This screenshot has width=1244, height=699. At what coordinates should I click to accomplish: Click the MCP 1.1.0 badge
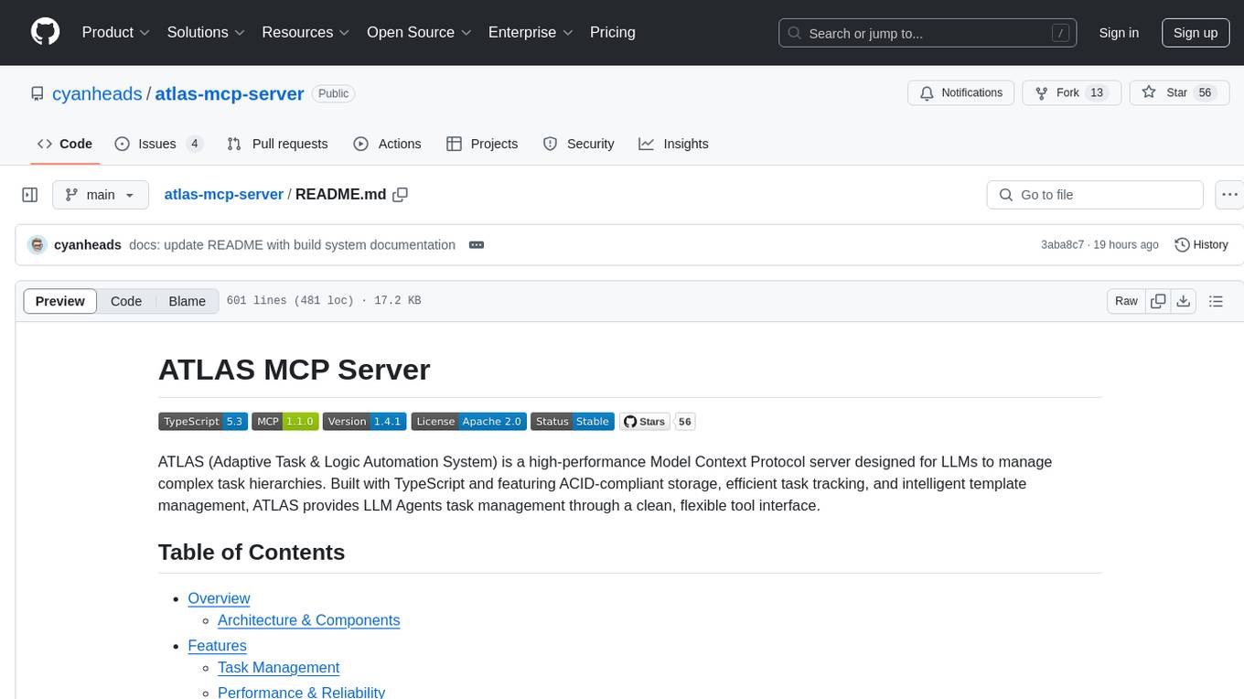click(284, 421)
